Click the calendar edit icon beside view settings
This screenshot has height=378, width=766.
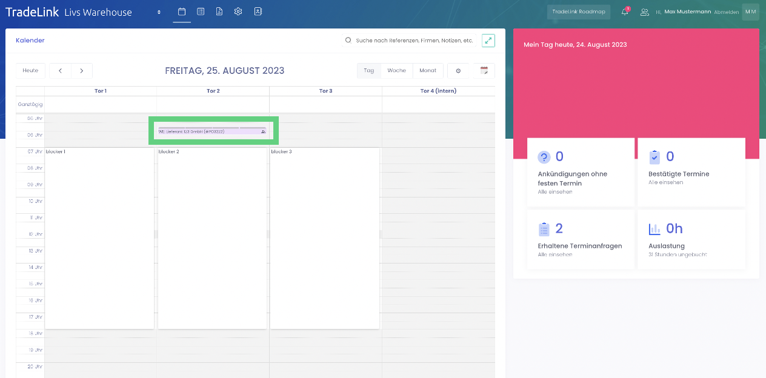coord(484,71)
